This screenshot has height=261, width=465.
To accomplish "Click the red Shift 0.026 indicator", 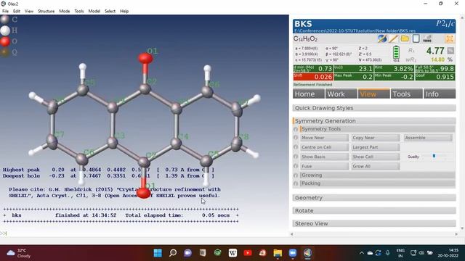I will click(x=313, y=77).
